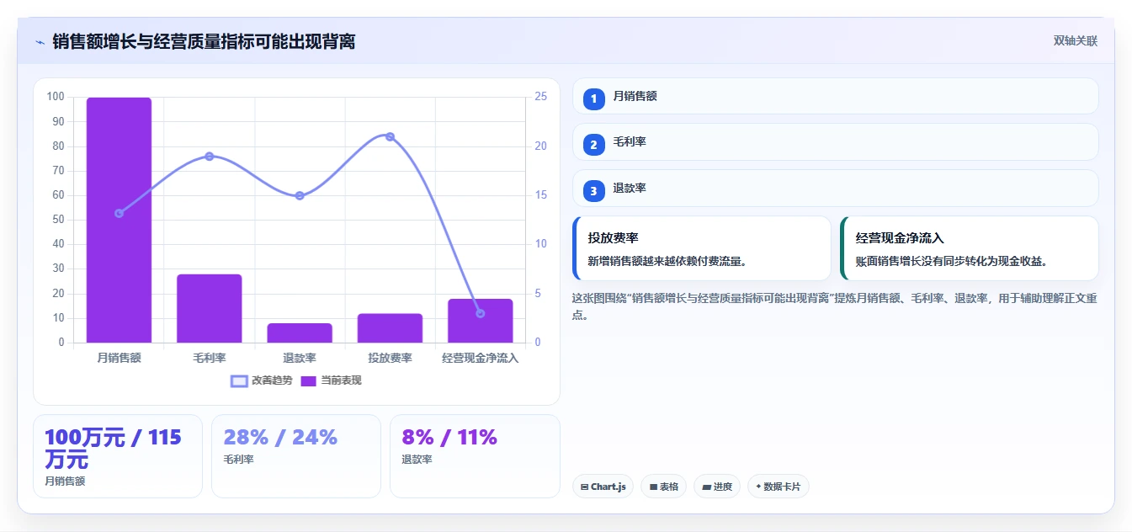Image resolution: width=1132 pixels, height=532 pixels.
Task: Click the text 新增销售额越来越依赖付费流量。
Action: (667, 261)
